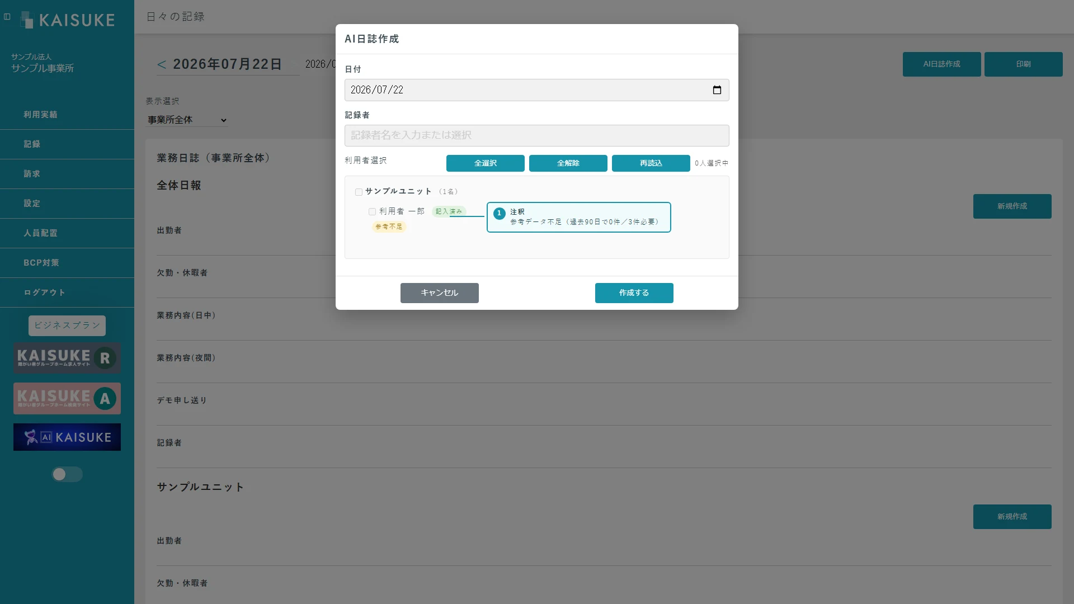Open the KAISUKE R banner

coord(67,358)
